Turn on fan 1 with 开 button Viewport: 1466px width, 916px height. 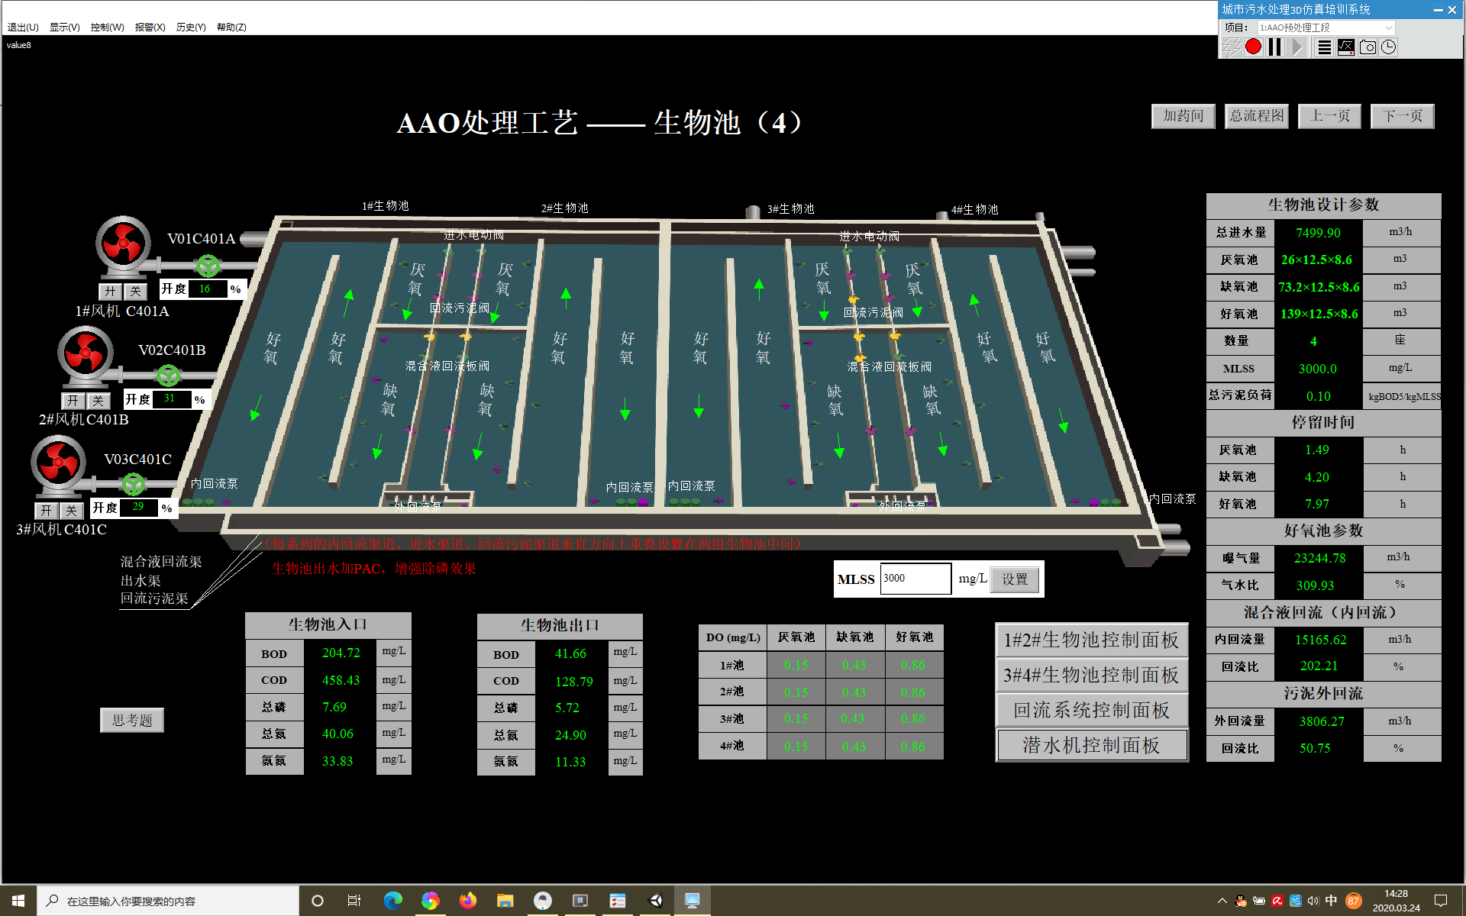coord(111,291)
